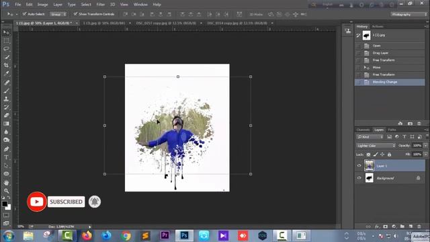Open the Opacity slider arrow
The height and width of the screenshot is (242, 430).
click(x=425, y=145)
